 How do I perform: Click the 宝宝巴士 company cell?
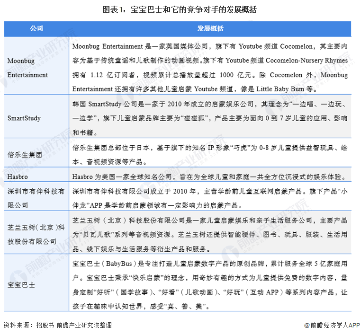(x=36, y=282)
